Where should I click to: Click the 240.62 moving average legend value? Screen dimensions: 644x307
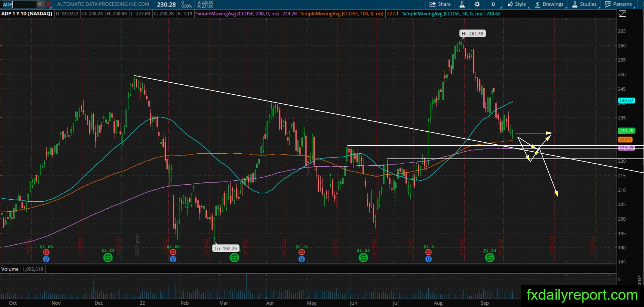(x=493, y=14)
